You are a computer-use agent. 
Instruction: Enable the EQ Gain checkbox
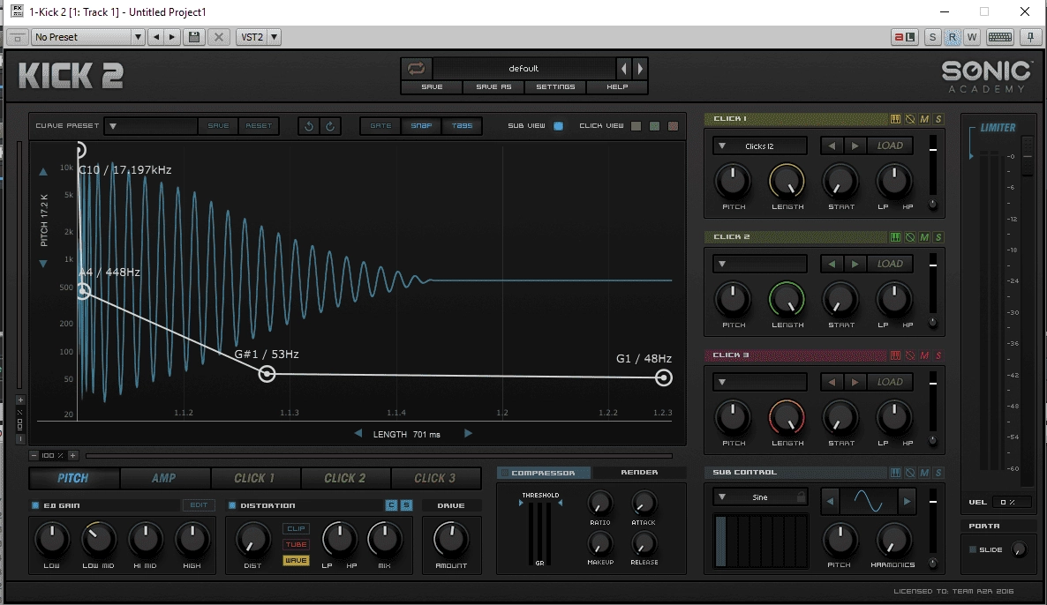35,505
